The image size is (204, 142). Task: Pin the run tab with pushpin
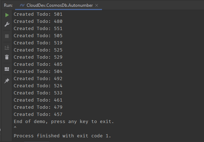coord(7,81)
